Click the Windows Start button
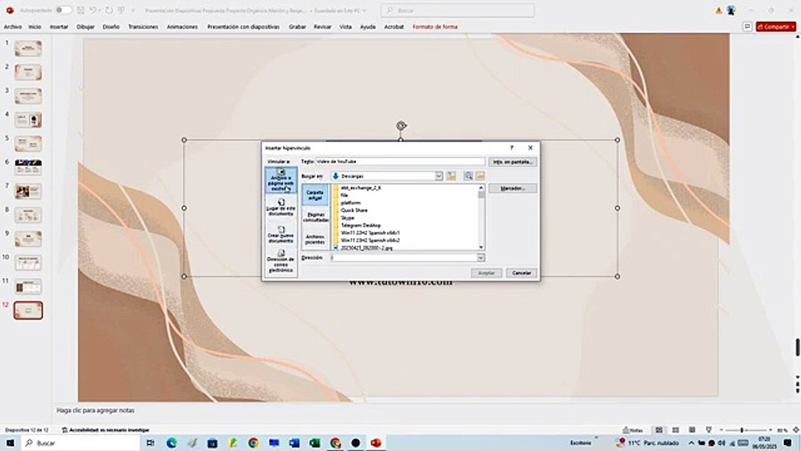 [11, 443]
